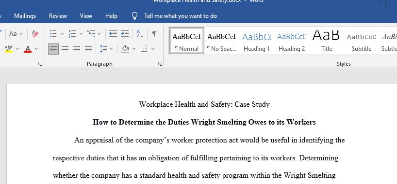Sort the selection alphabetically
397x184 pixels.
pos(140,33)
